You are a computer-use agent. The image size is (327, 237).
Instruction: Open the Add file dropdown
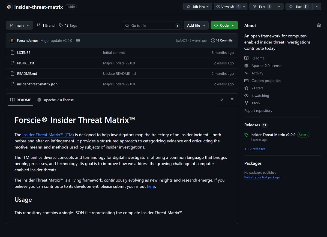[x=196, y=25]
